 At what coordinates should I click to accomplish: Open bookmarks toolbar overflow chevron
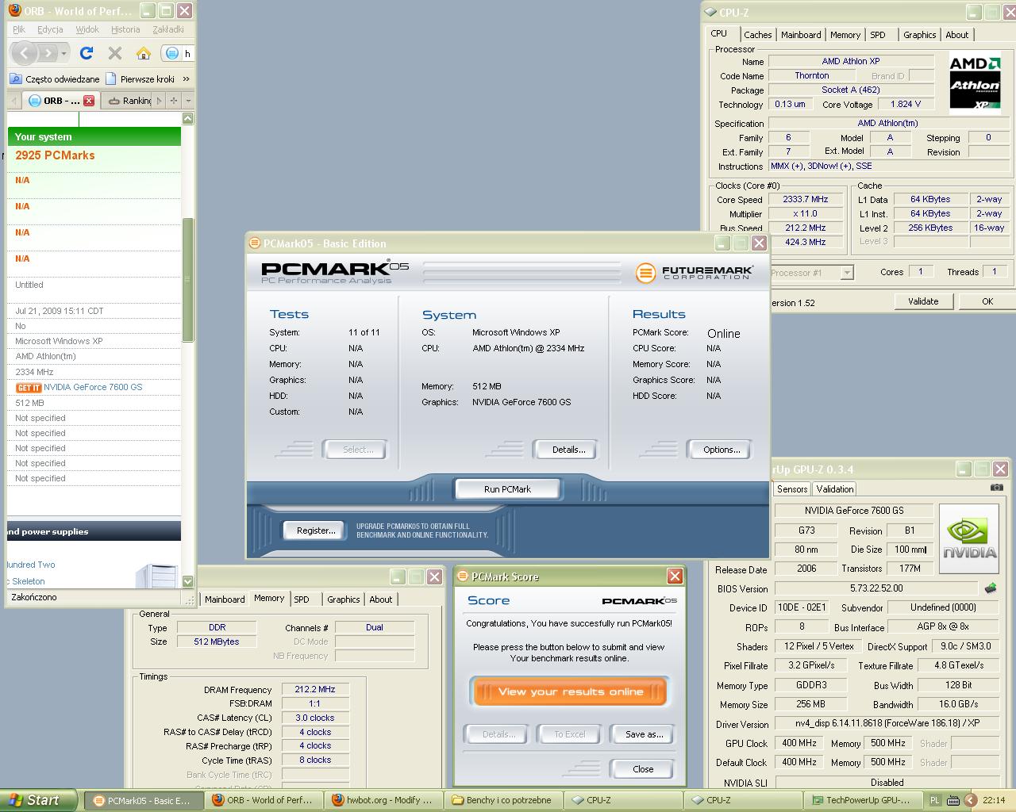[x=186, y=79]
